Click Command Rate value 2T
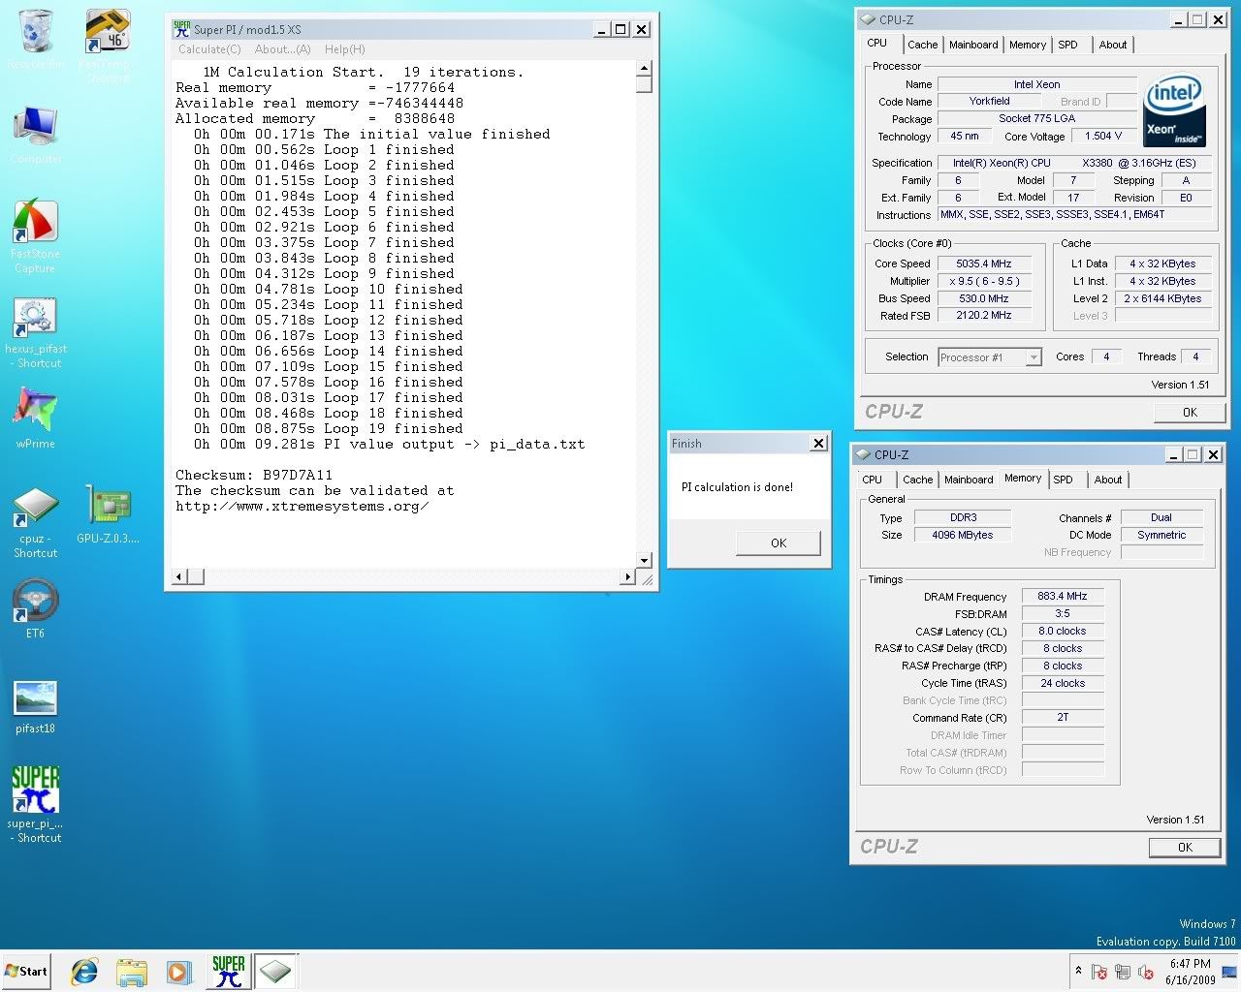The width and height of the screenshot is (1241, 992). tap(1063, 718)
